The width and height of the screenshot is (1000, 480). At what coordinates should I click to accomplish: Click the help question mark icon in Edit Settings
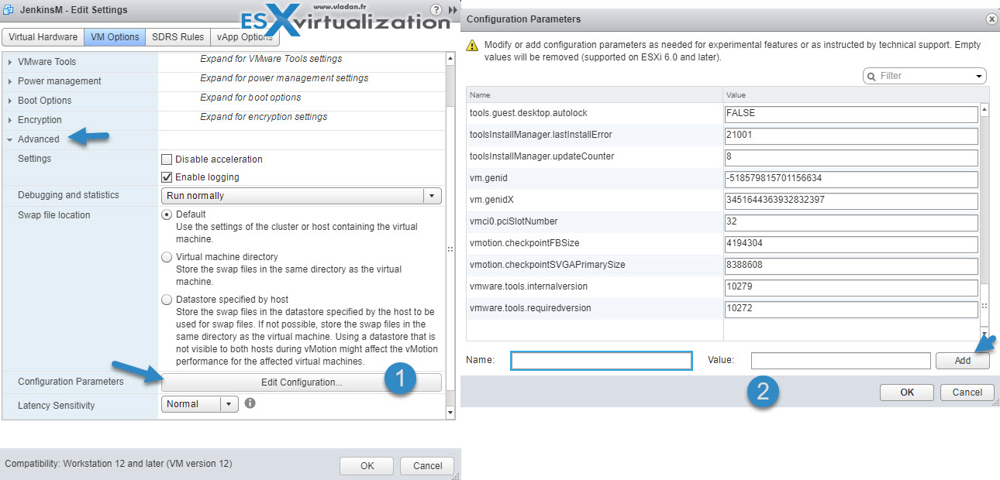pos(436,9)
